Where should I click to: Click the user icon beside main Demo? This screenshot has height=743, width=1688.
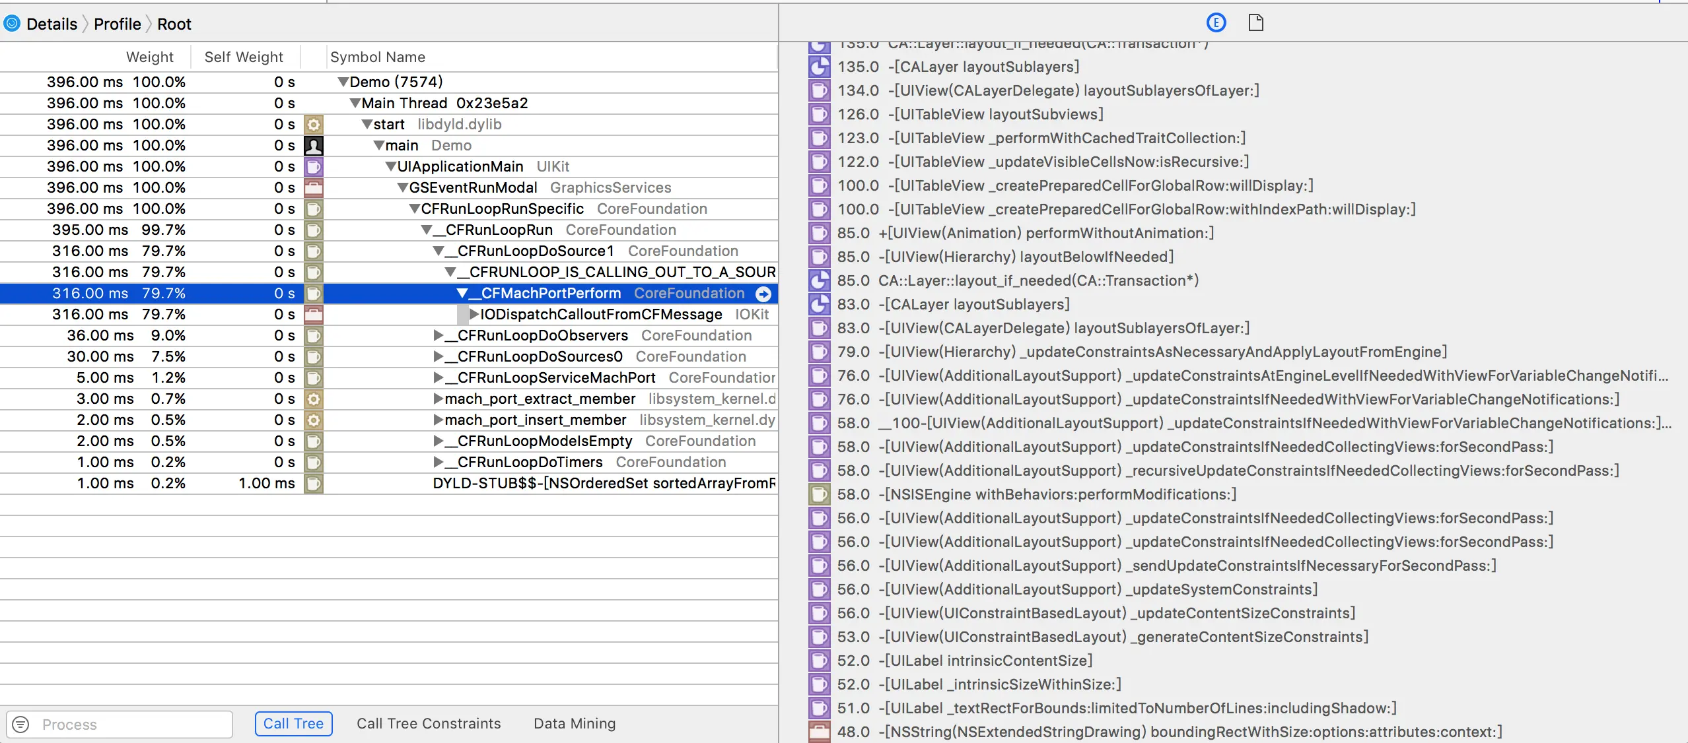pos(314,146)
